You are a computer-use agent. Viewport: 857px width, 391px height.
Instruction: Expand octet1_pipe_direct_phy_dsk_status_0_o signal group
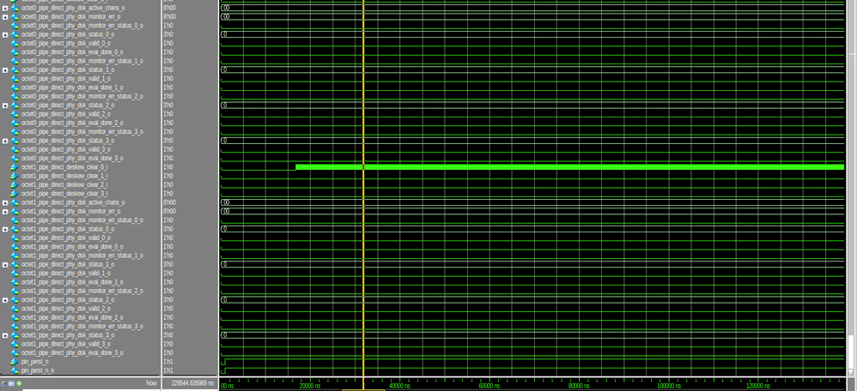5,229
